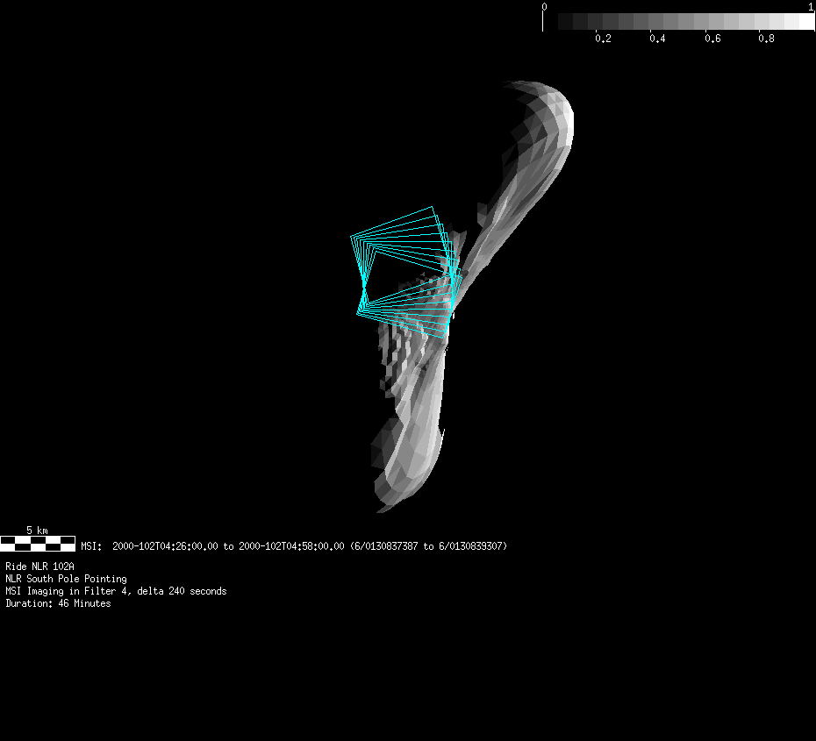Click the "5 km" scale label

37,531
